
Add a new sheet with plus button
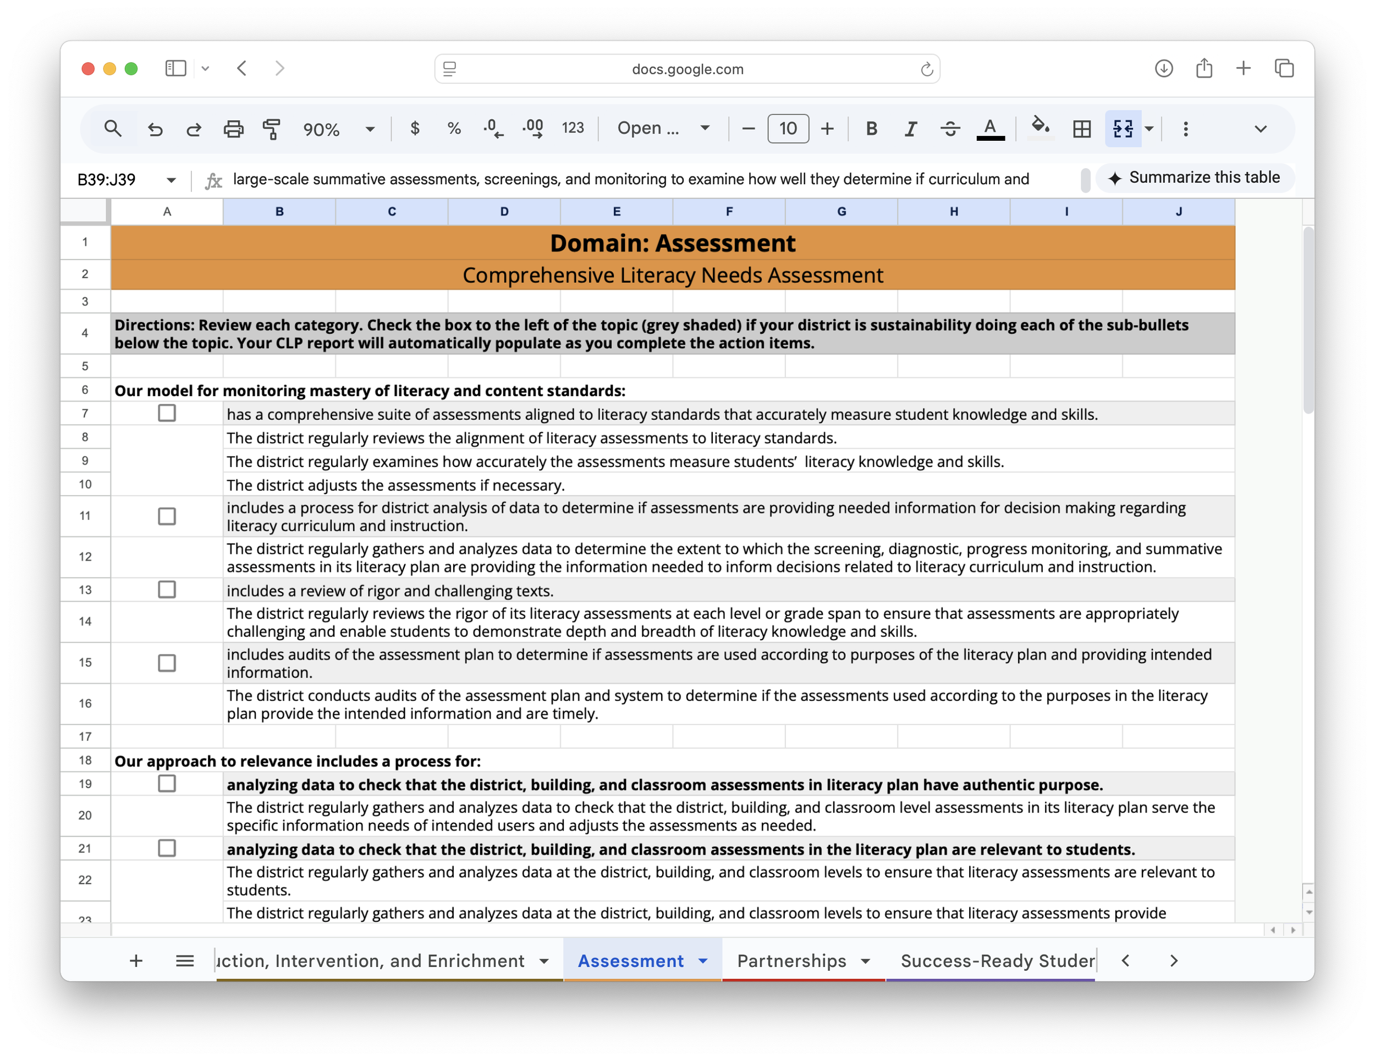pyautogui.click(x=136, y=960)
